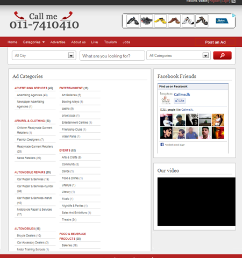Screen dimensions: 242x258
Task: Open the All Categories dropdown
Action: (179, 55)
